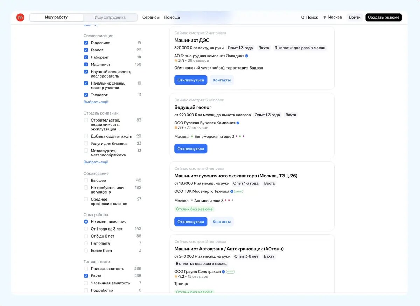Open the 26 отзывов reviews link
The height and width of the screenshot is (306, 420).
(x=198, y=61)
